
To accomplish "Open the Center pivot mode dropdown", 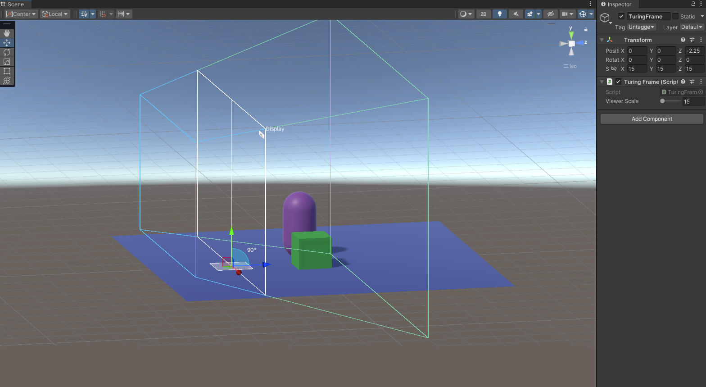I will point(21,14).
